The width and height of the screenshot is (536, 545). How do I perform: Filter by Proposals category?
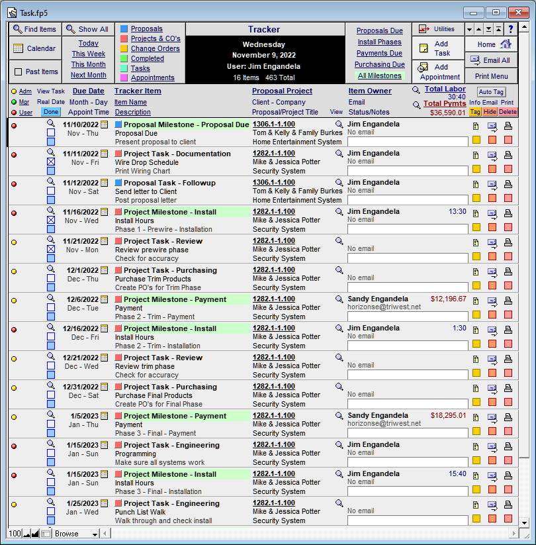(x=147, y=29)
